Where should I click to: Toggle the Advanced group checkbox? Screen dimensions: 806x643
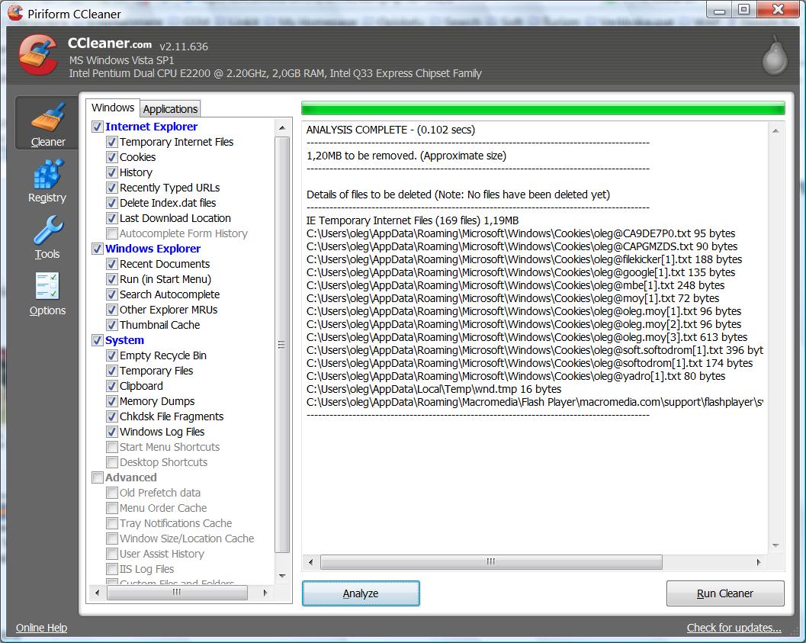click(x=97, y=477)
